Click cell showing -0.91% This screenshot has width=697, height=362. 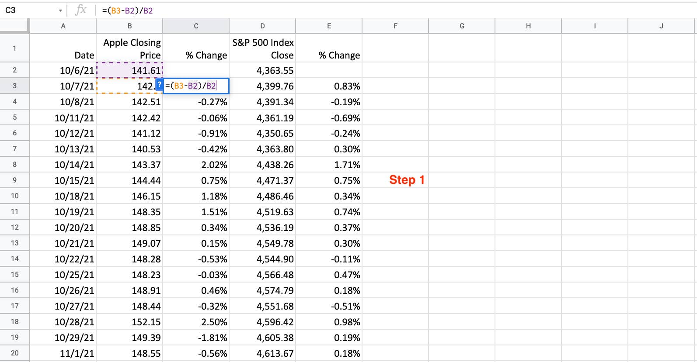(196, 133)
